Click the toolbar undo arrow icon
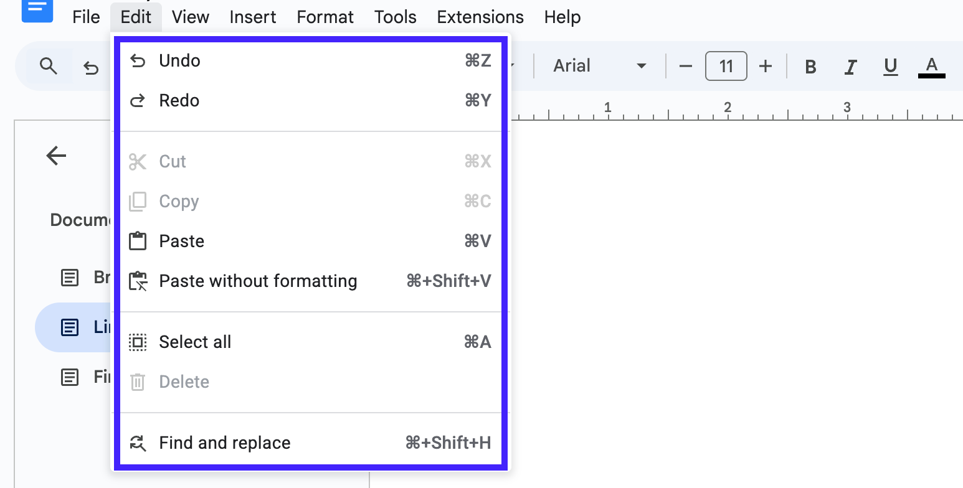The width and height of the screenshot is (963, 488). coord(92,67)
